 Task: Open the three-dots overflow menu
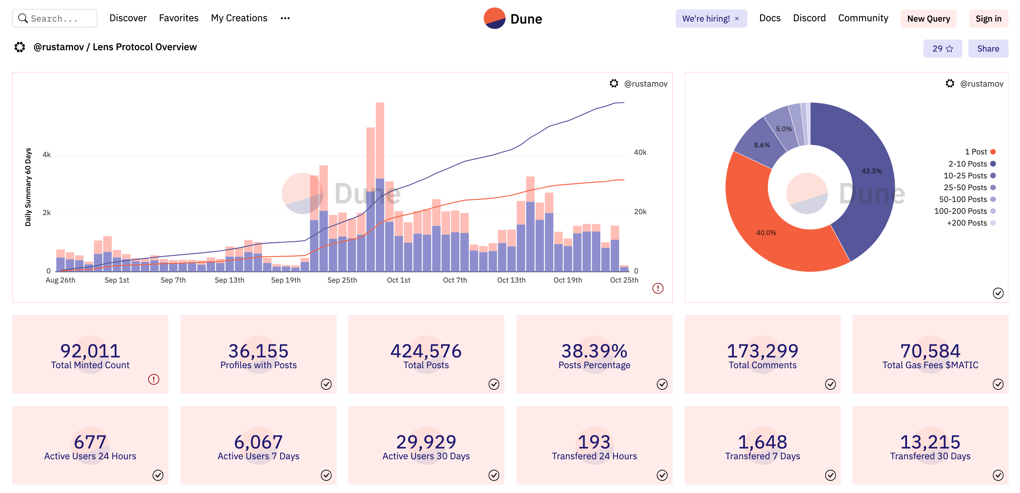(x=285, y=18)
